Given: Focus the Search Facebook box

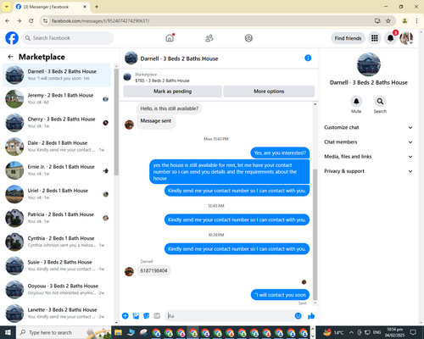Looking at the screenshot, I should (x=68, y=38).
